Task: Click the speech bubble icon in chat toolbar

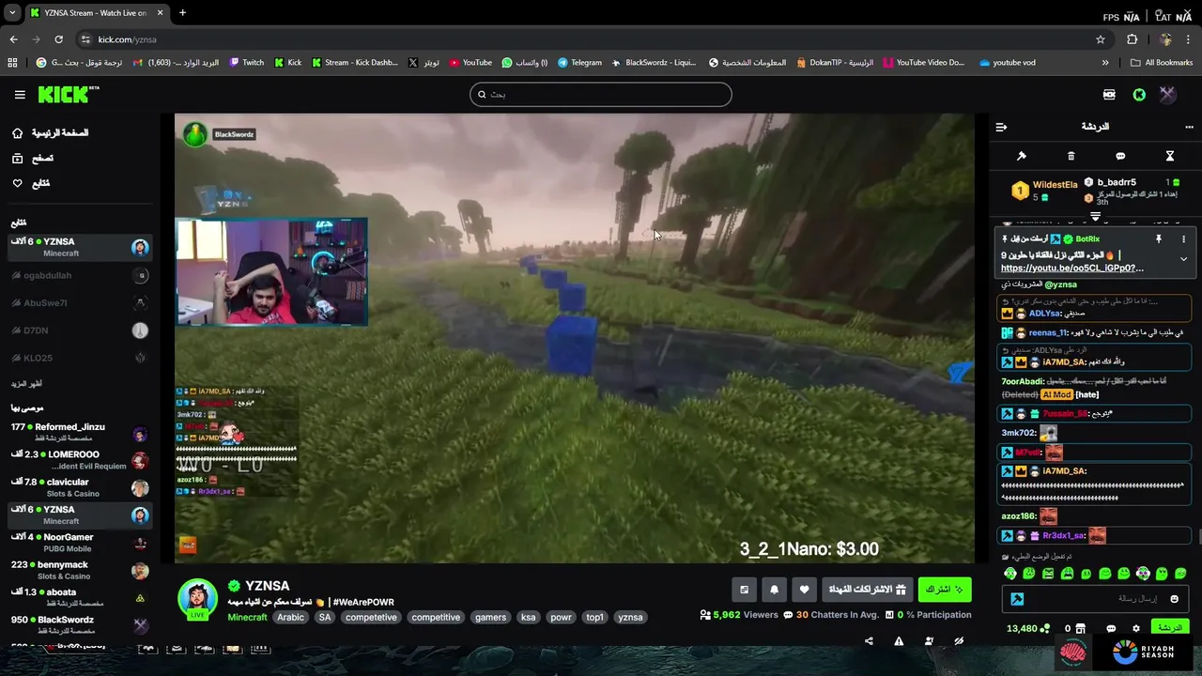Action: [x=1120, y=156]
